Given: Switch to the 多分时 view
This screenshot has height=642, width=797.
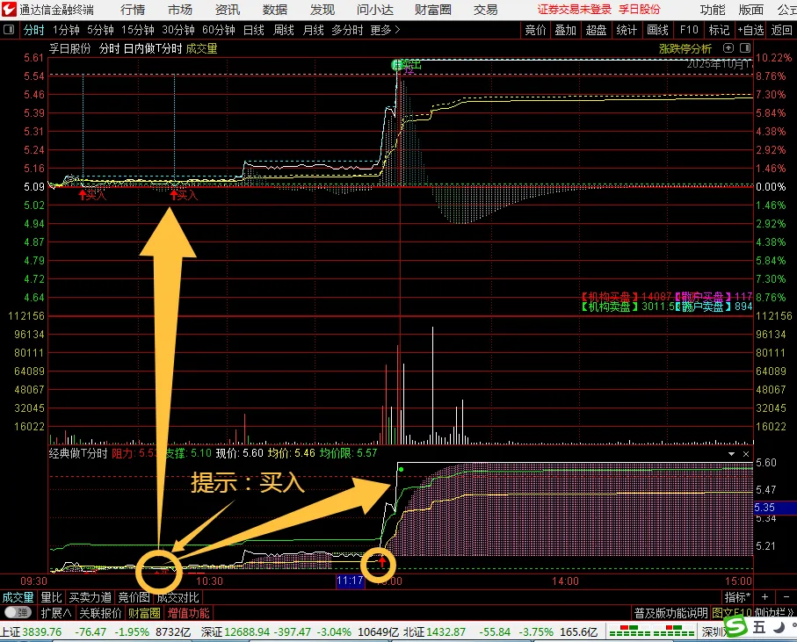Looking at the screenshot, I should pyautogui.click(x=347, y=30).
